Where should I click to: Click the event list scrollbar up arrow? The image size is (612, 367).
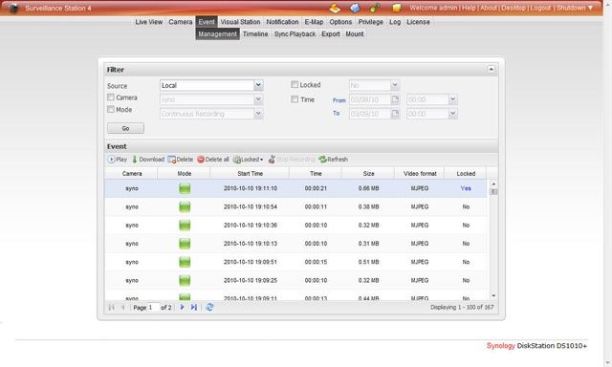(493, 183)
